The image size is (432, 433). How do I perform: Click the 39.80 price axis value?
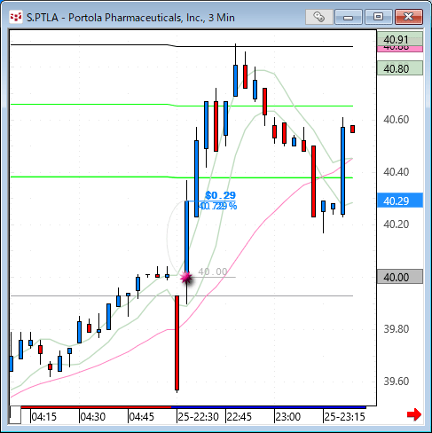(396, 328)
